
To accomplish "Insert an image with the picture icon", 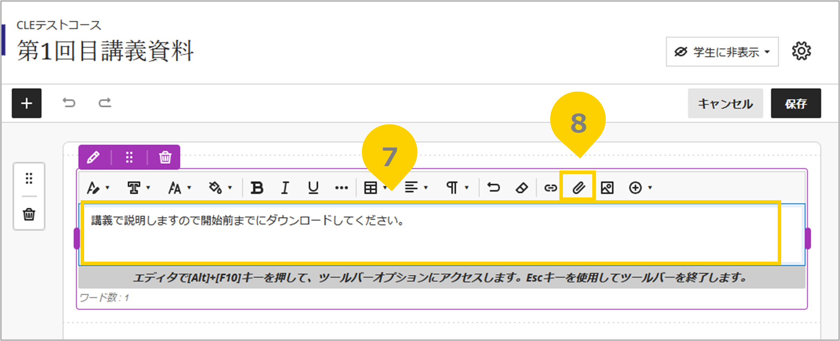I will tap(607, 188).
